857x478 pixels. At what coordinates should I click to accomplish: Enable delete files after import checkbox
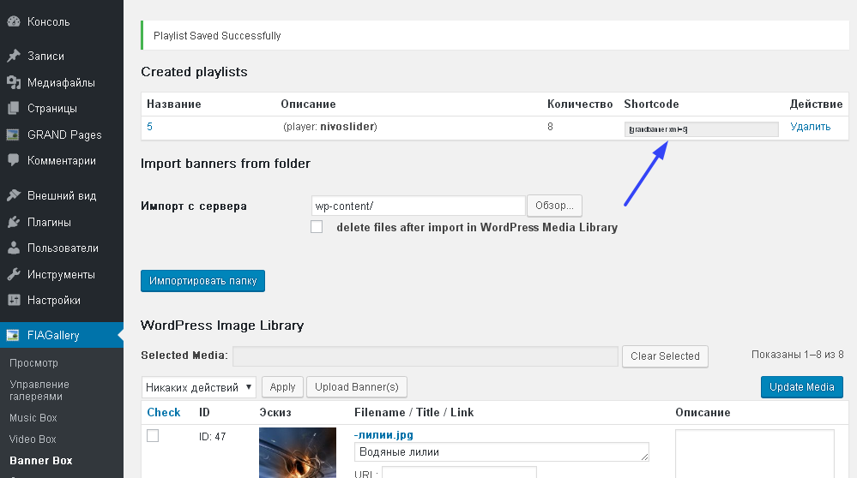click(317, 227)
